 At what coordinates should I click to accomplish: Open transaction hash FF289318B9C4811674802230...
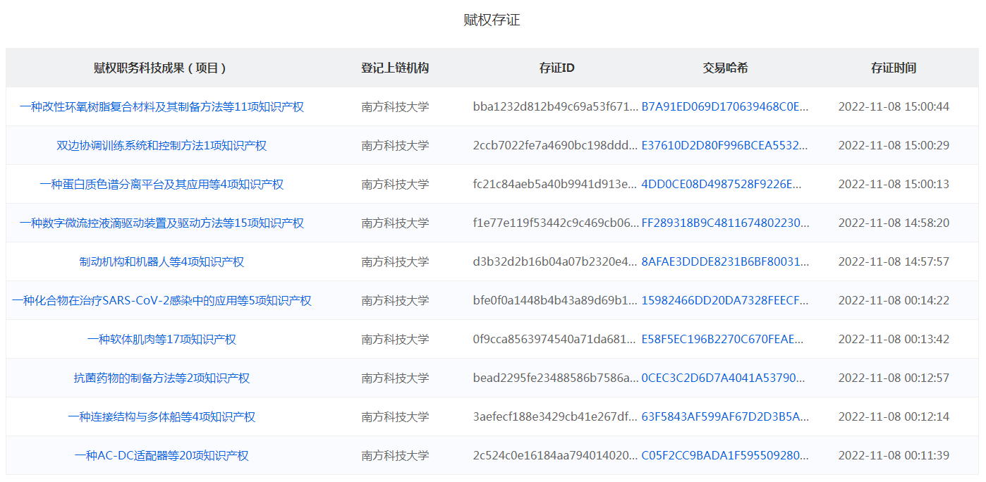click(x=725, y=223)
